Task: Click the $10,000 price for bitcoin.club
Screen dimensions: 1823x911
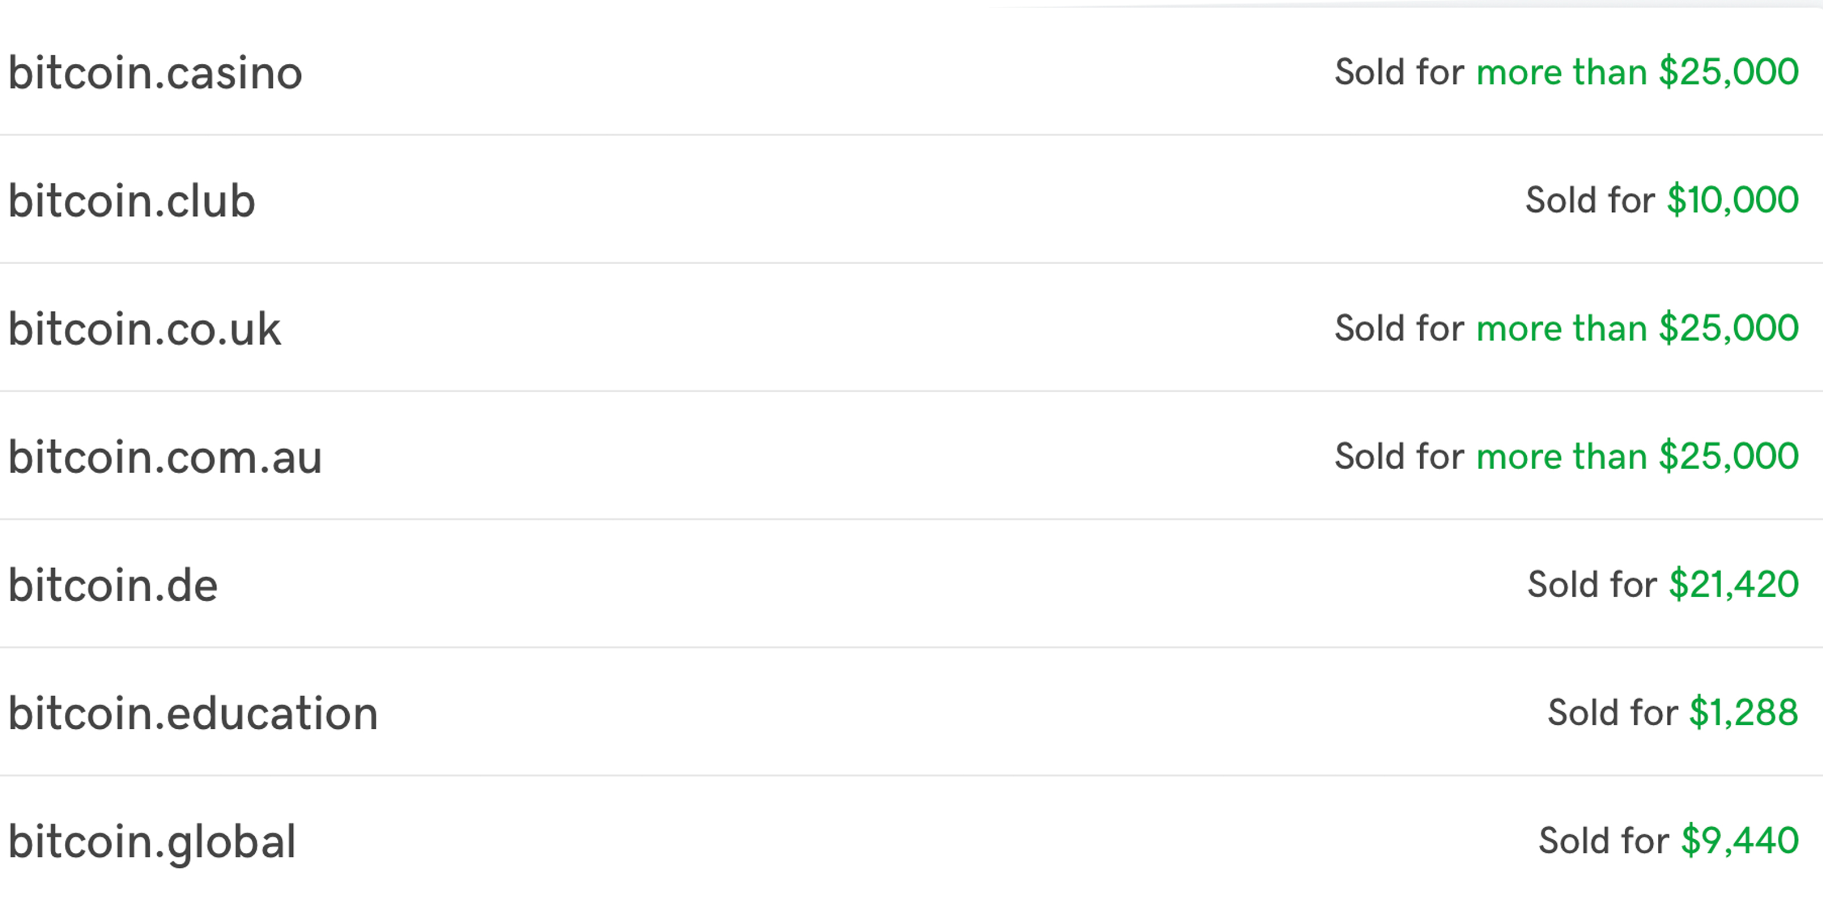Action: [1733, 200]
